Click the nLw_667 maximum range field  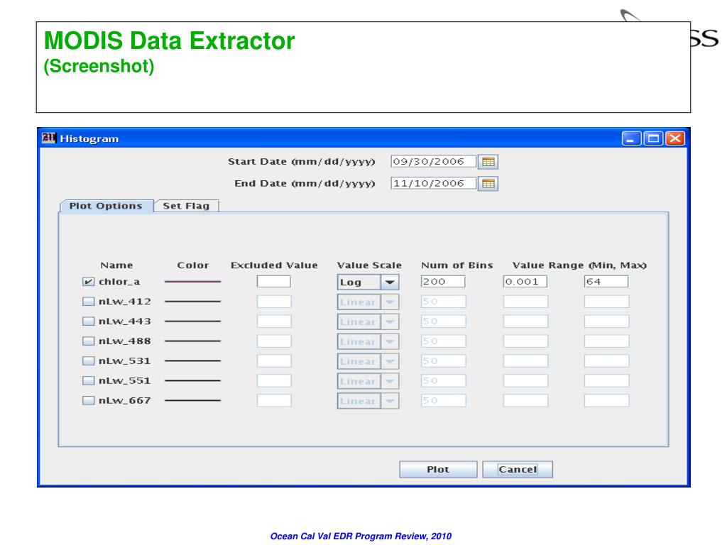606,400
